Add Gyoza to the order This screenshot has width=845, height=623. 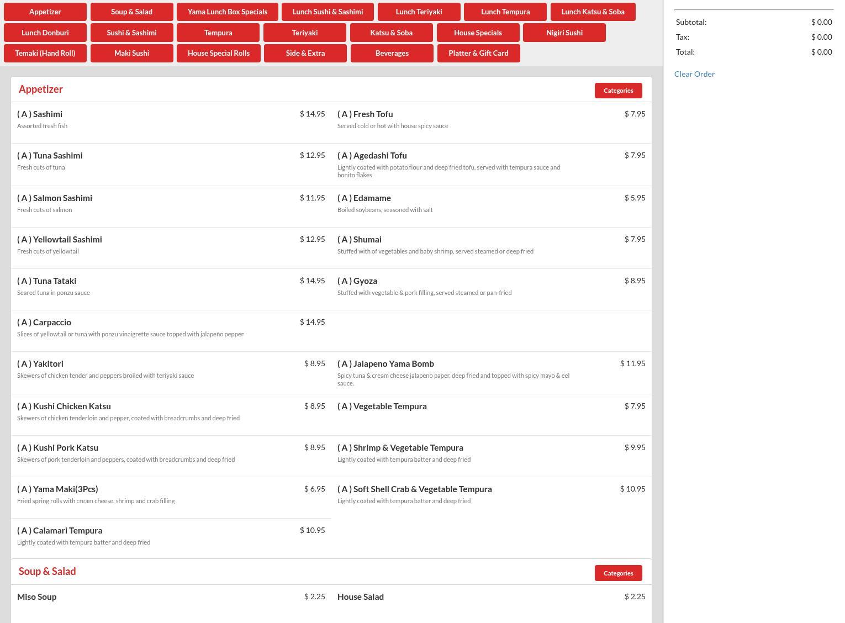[x=492, y=289]
